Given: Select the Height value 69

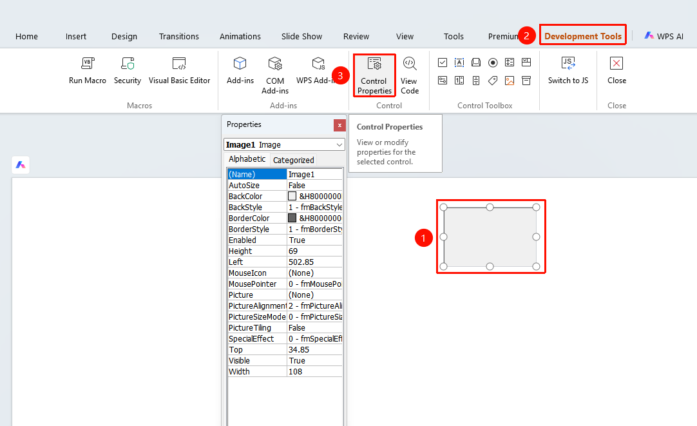Looking at the screenshot, I should (x=315, y=251).
